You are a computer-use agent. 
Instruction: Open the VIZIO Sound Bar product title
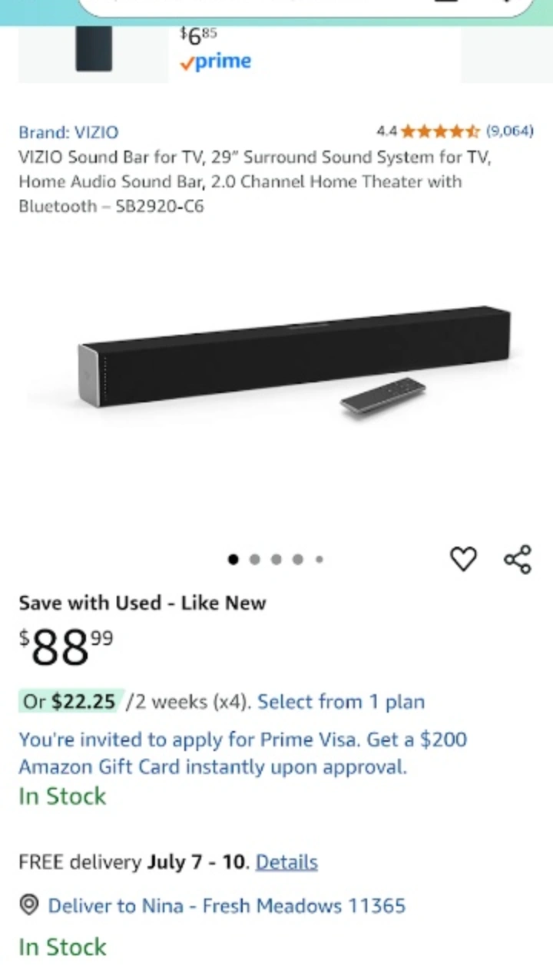point(255,182)
